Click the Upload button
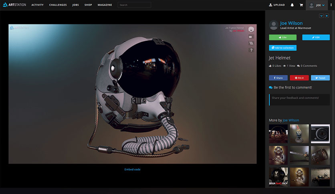Viewport: 335px width, 194px height. pos(277,5)
